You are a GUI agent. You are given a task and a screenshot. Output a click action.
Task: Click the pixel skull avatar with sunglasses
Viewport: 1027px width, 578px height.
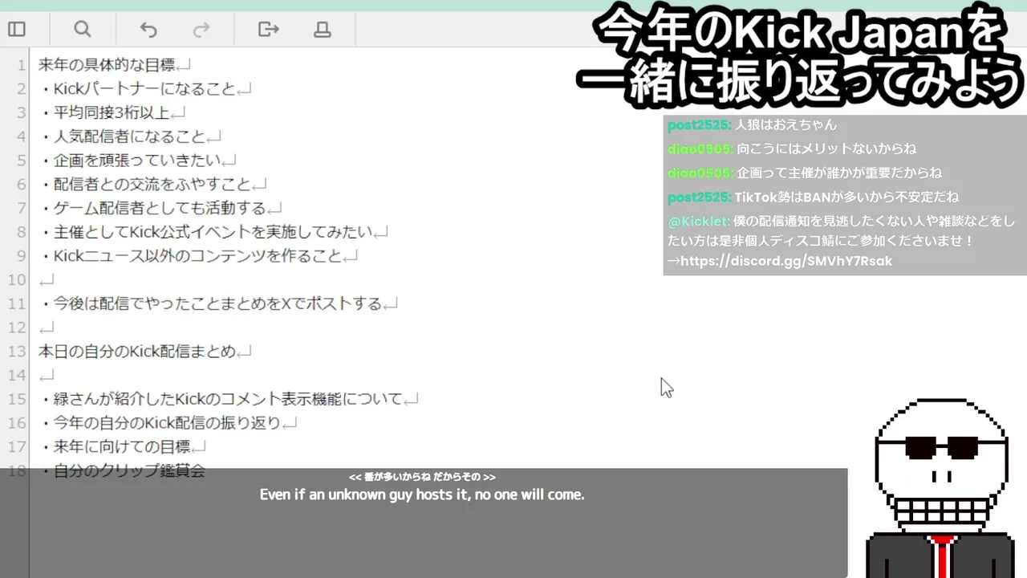point(940,487)
